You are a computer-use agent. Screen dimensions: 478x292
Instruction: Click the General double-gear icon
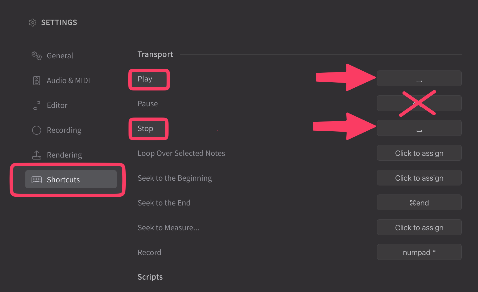pos(37,56)
